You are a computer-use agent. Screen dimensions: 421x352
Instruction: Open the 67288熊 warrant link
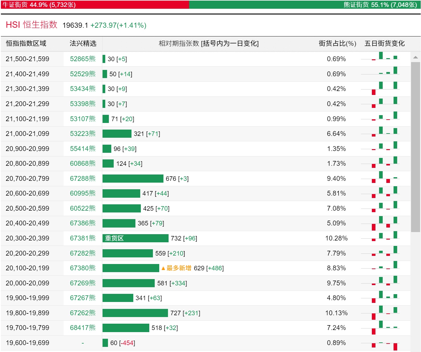(83, 179)
